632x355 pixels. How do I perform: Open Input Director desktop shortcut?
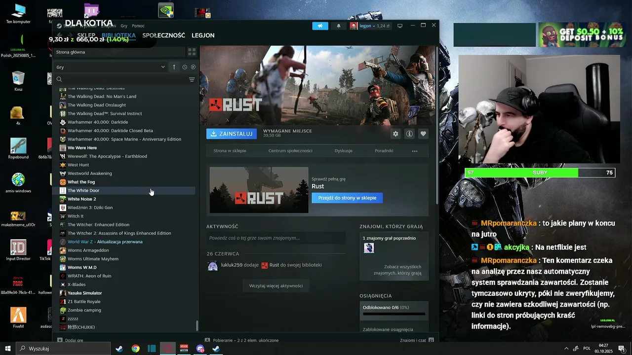click(18, 250)
